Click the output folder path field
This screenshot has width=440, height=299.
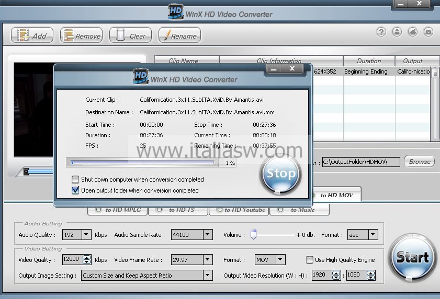[361, 162]
